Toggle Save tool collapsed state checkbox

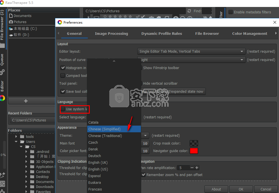pyautogui.click(x=63, y=91)
